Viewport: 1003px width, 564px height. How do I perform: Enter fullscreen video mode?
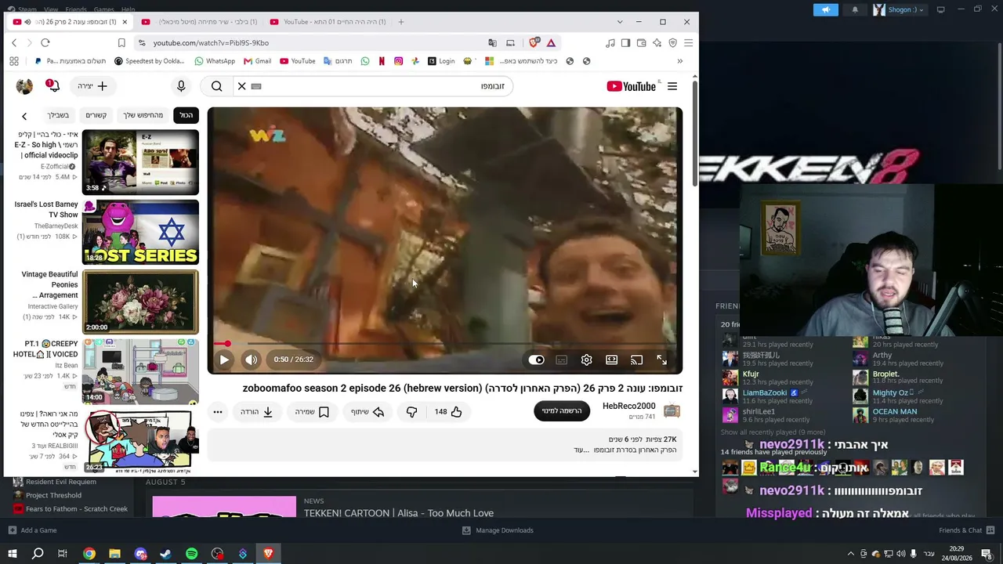tap(661, 360)
